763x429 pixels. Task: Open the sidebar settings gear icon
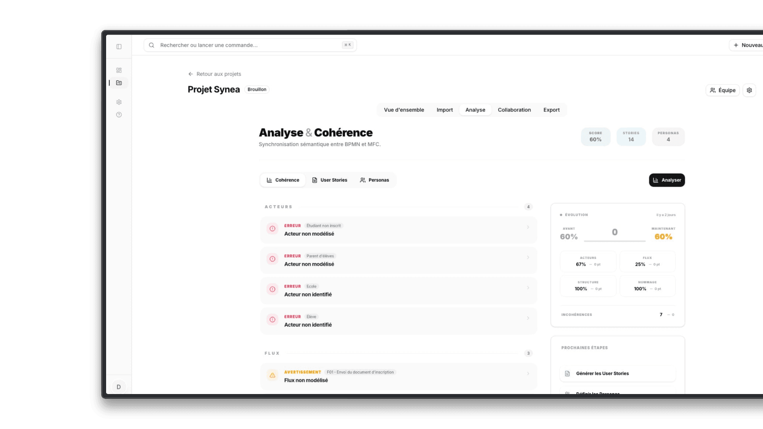click(119, 102)
